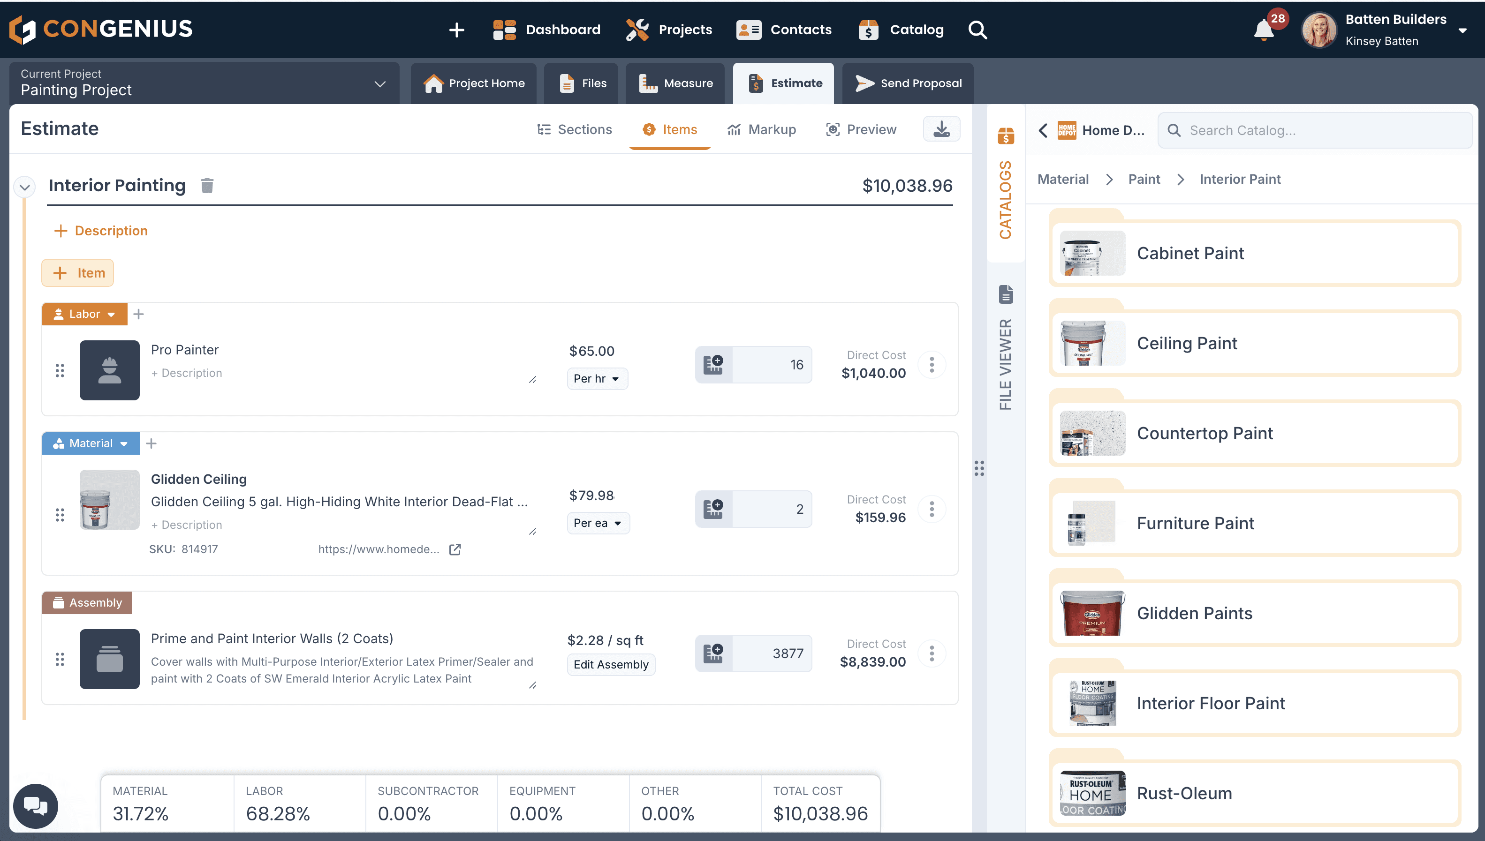This screenshot has height=841, width=1485.
Task: Toggle collapse Interior Painting section
Action: [x=24, y=185]
